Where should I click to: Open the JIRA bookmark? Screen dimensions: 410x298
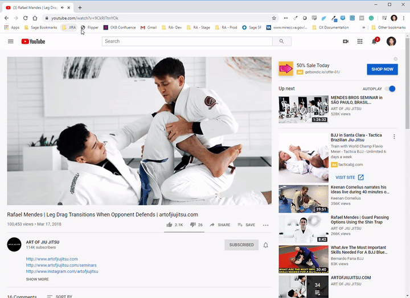69,27
